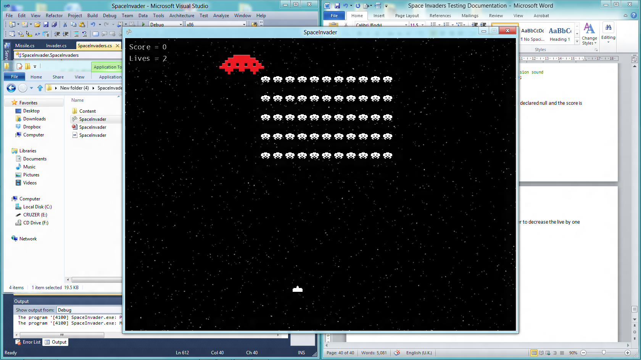This screenshot has width=641, height=360.
Task: Undo icon in Word quick access toolbar
Action: [345, 6]
